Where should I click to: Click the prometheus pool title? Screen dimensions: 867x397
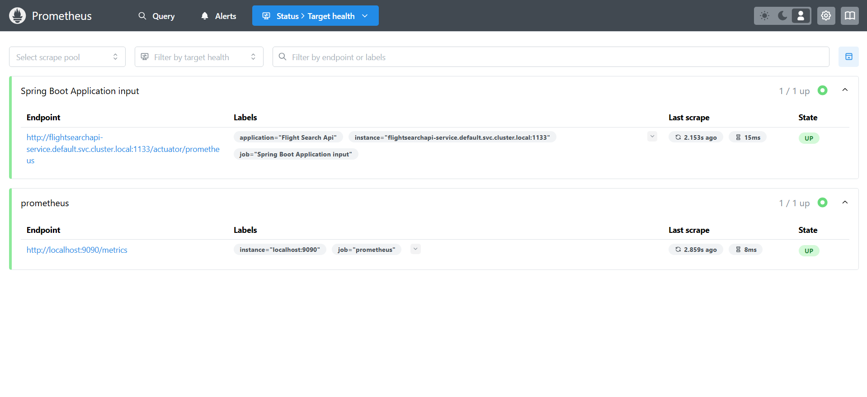45,203
